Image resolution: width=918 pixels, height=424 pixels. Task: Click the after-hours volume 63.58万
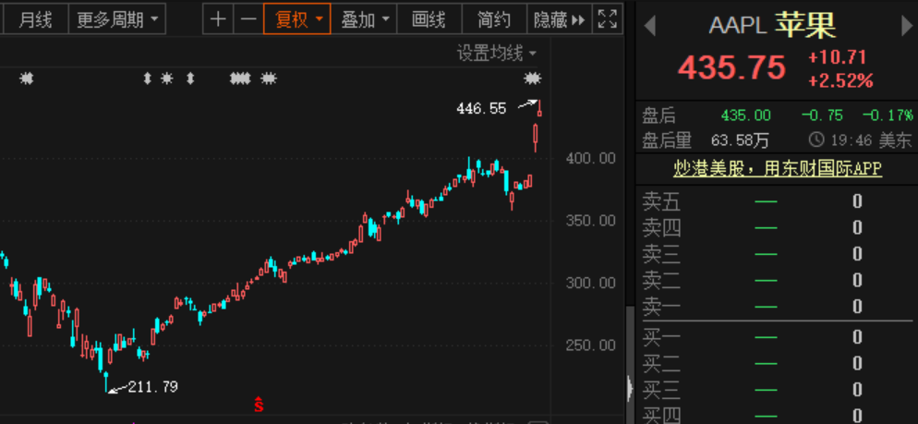pyautogui.click(x=740, y=140)
